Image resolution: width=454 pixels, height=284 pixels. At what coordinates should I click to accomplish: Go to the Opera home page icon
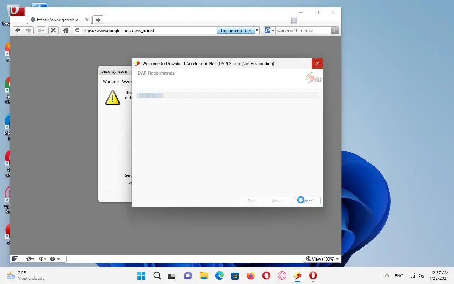(66, 31)
